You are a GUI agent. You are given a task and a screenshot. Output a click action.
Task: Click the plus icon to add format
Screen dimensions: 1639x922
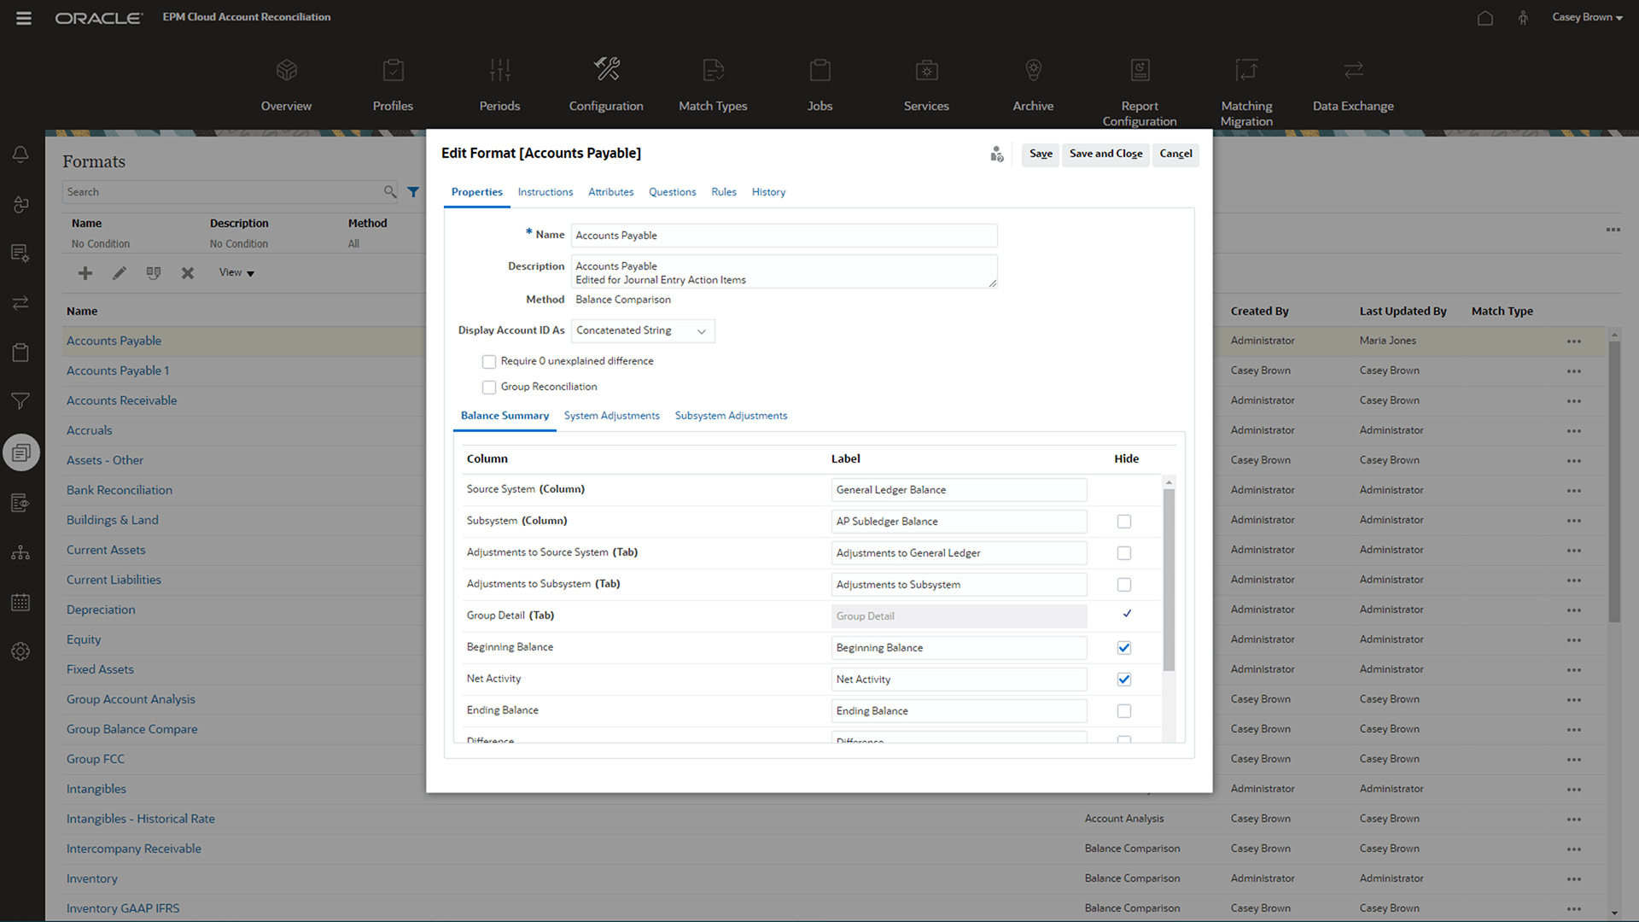pyautogui.click(x=85, y=273)
